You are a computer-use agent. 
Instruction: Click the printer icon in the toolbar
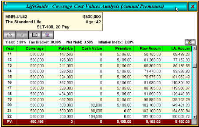10,35
